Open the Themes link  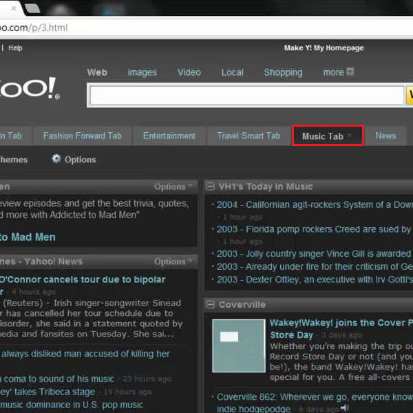tap(14, 160)
